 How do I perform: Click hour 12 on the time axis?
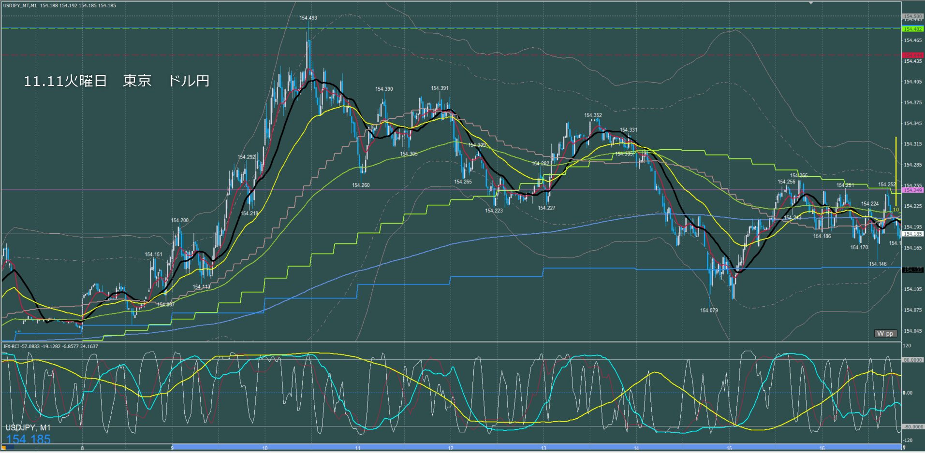[x=451, y=448]
